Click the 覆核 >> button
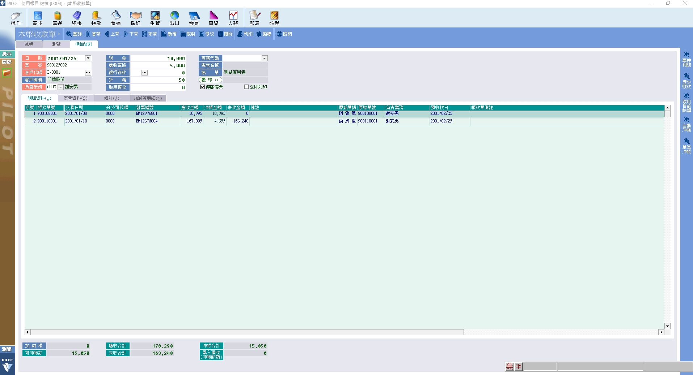This screenshot has width=693, height=375. click(210, 80)
